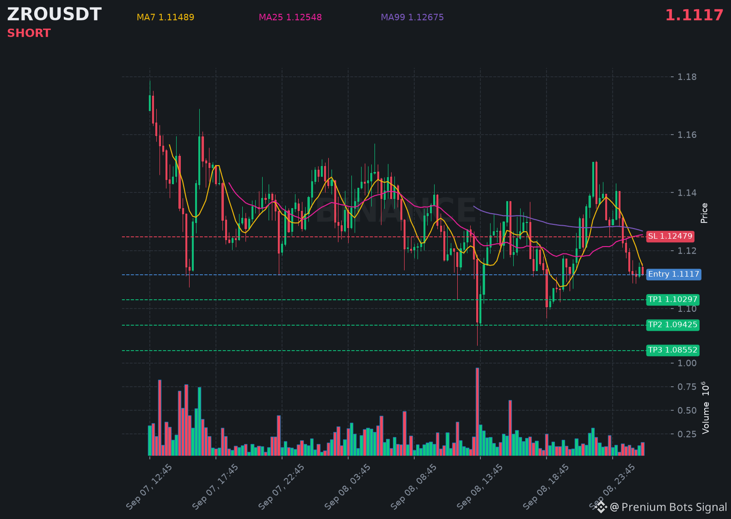Click the TP2 1.09425 target tag

tap(673, 325)
